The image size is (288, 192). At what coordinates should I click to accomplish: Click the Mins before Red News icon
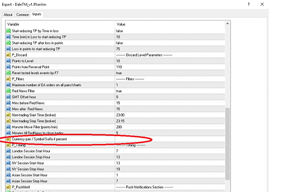[x=8, y=103]
